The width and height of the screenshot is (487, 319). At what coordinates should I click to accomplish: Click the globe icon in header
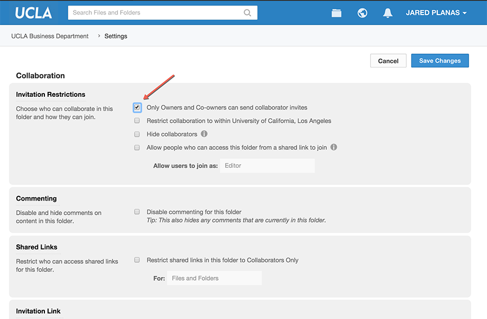pos(362,13)
